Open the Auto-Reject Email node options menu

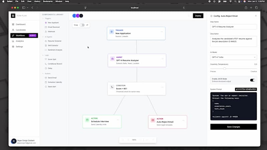(x=183, y=120)
